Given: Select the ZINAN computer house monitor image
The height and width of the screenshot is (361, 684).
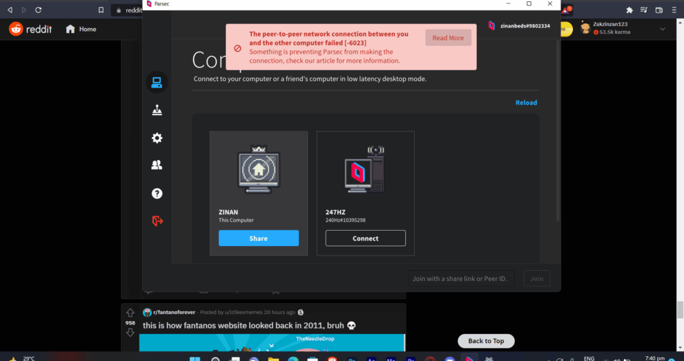Looking at the screenshot, I should coord(259,169).
